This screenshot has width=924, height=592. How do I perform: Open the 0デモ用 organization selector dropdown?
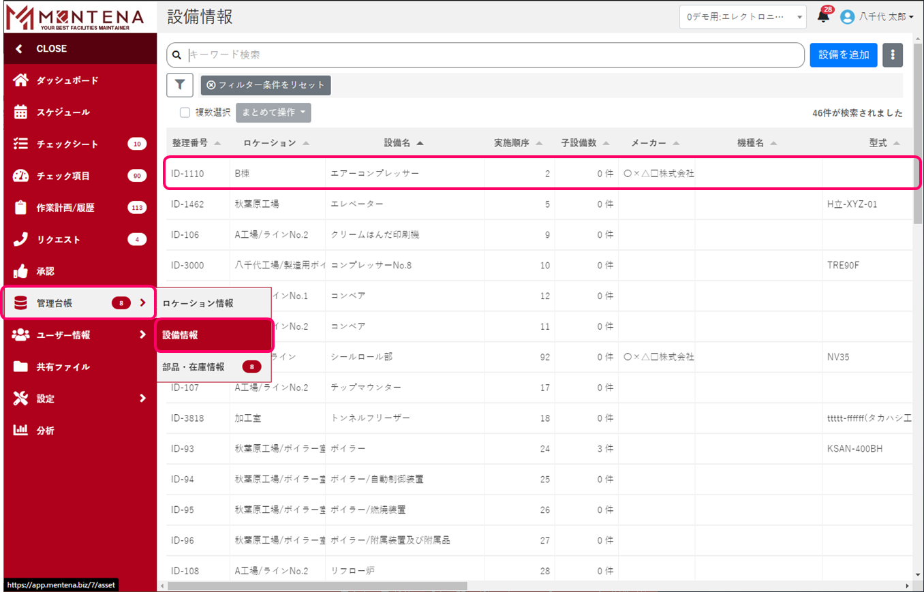743,17
